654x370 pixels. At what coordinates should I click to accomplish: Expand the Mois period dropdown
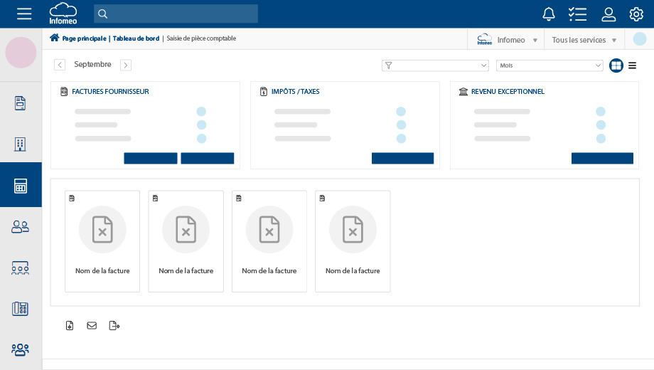pos(550,65)
